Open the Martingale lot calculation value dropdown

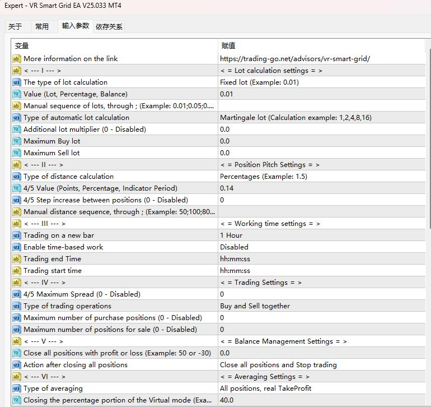pos(322,118)
